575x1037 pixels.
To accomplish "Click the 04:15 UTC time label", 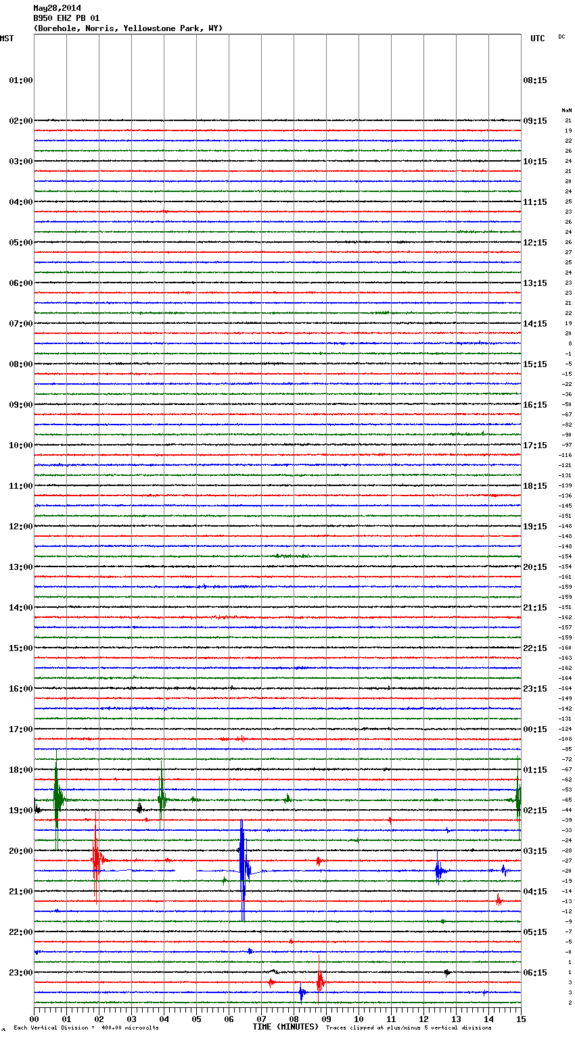I will tap(535, 892).
